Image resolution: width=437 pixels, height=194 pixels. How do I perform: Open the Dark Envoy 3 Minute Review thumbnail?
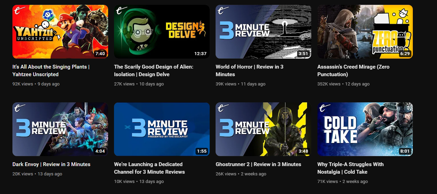click(x=60, y=129)
